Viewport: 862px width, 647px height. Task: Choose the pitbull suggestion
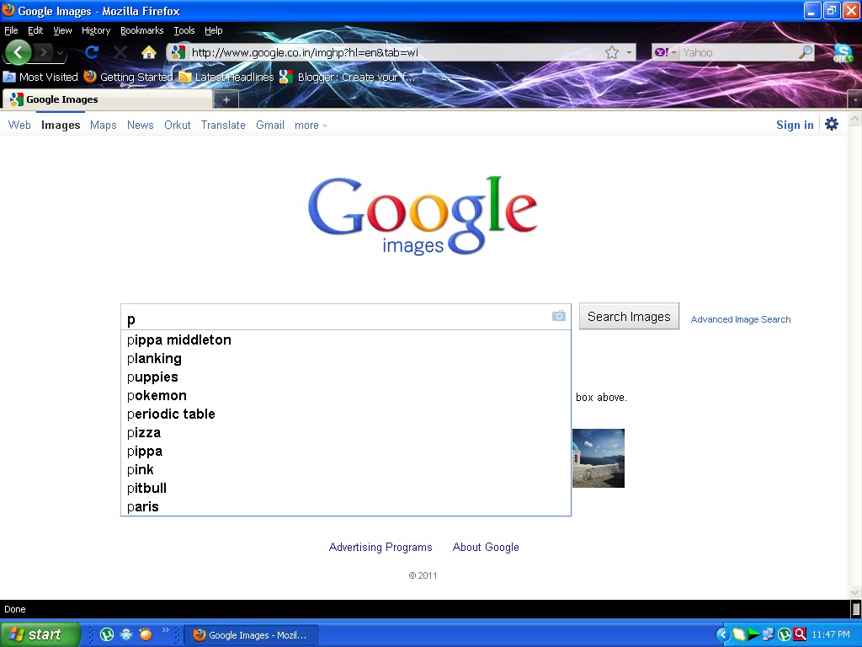(346, 488)
